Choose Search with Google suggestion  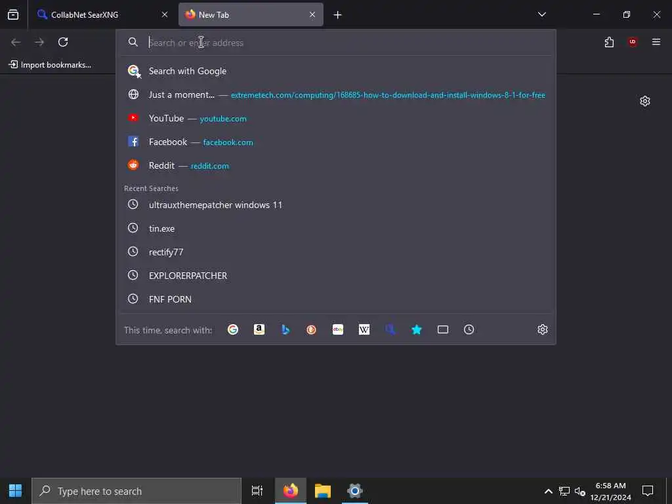click(x=336, y=71)
